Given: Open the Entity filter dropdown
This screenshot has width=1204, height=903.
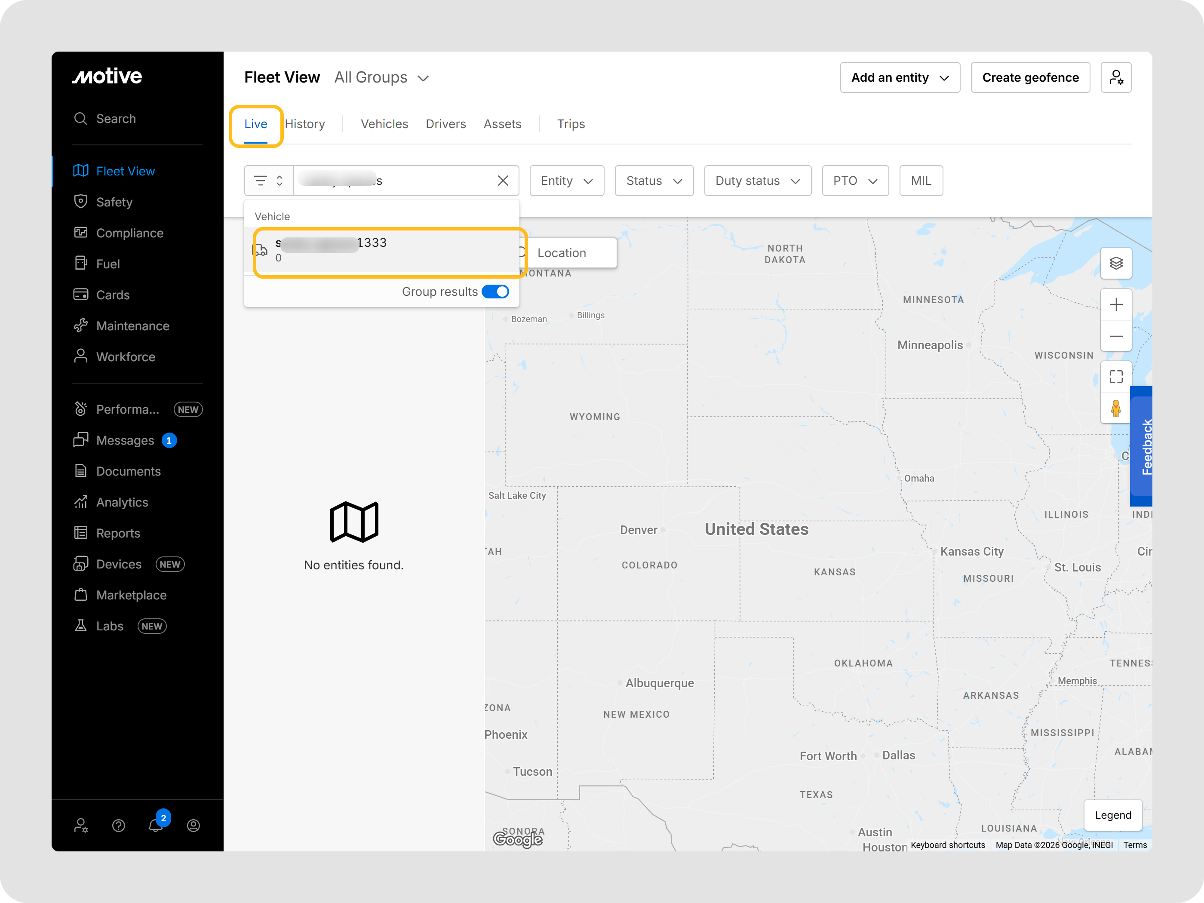Looking at the screenshot, I should coord(567,181).
